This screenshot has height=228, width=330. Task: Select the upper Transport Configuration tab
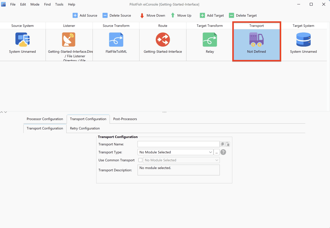coord(88,119)
